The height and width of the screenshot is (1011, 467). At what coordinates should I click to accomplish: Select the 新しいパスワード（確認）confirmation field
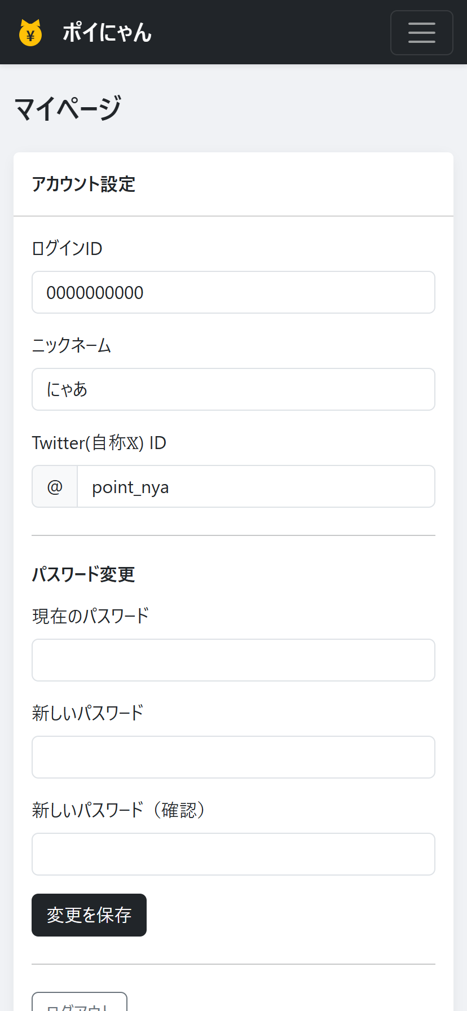[x=233, y=854]
